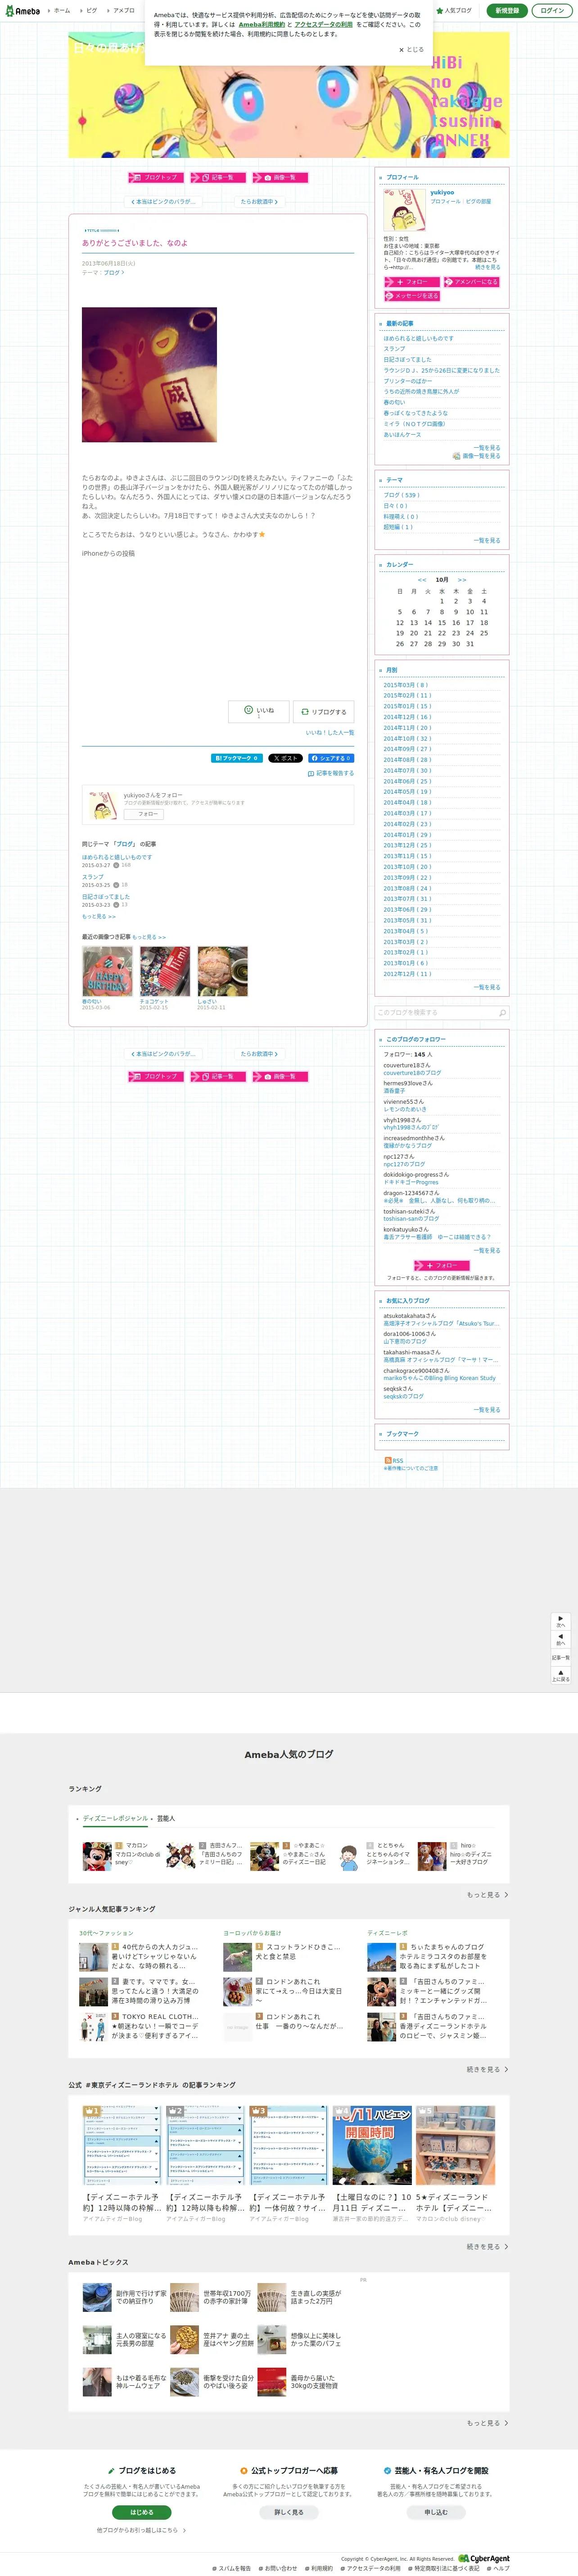Click the Hatena B!ブックマーク button
578x2576 pixels.
coord(236,758)
